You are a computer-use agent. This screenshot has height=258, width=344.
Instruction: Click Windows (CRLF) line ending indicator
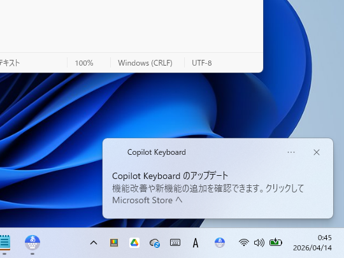[145, 63]
